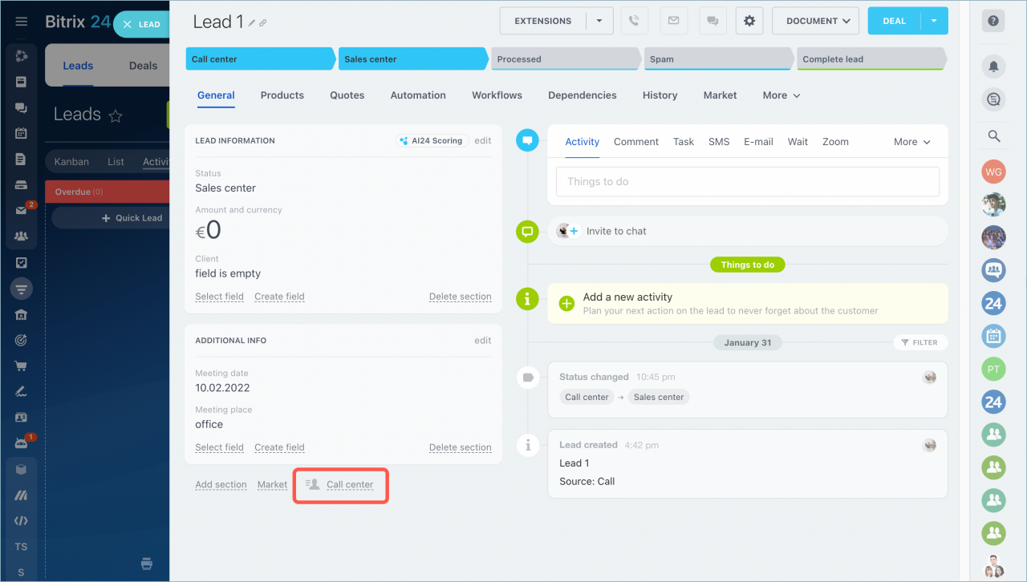Open the Dependencies tab
The width and height of the screenshot is (1027, 582).
coord(583,95)
